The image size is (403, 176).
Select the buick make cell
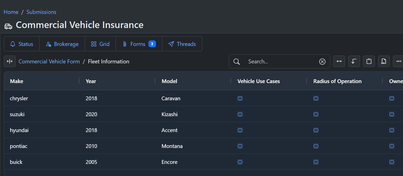tap(42, 162)
